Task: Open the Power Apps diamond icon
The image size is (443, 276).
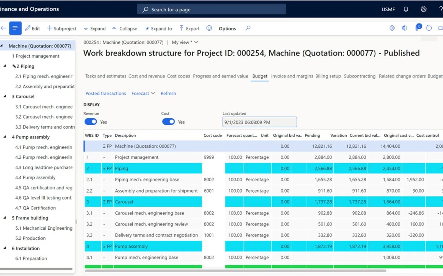Action: [x=392, y=28]
